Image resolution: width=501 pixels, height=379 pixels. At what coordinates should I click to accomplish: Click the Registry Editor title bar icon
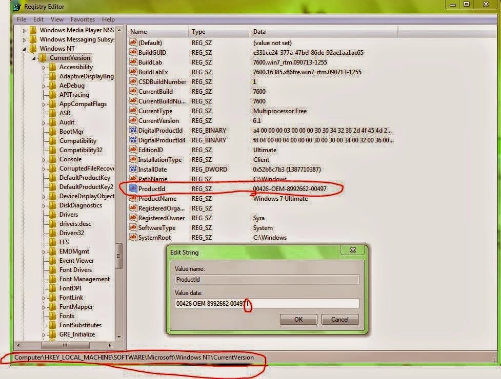pos(17,6)
